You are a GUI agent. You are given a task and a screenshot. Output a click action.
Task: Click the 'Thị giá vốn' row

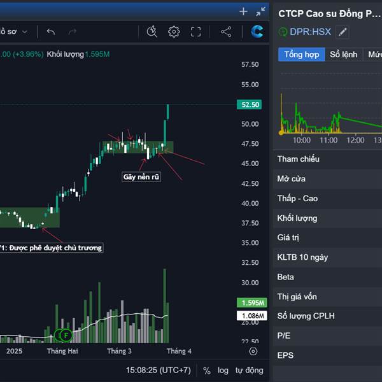click(328, 297)
